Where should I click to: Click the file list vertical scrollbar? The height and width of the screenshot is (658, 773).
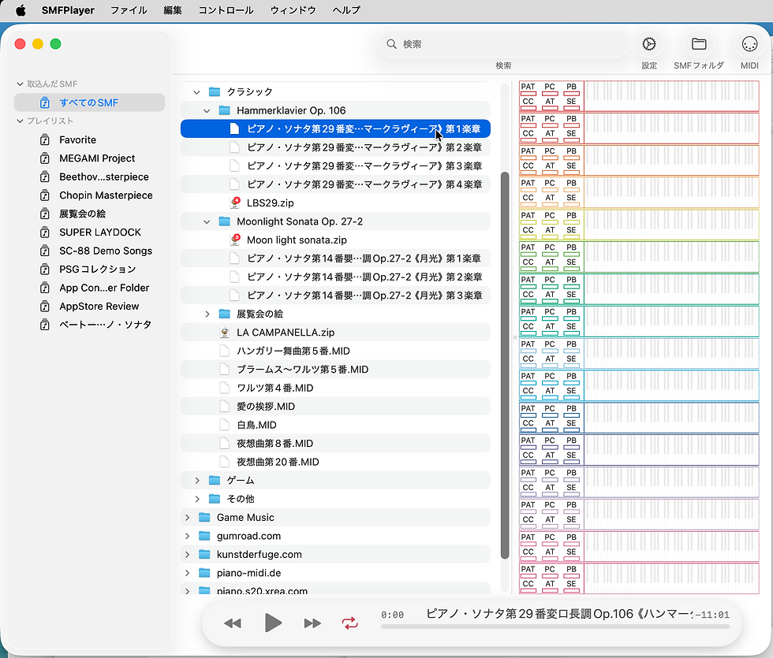(x=504, y=365)
